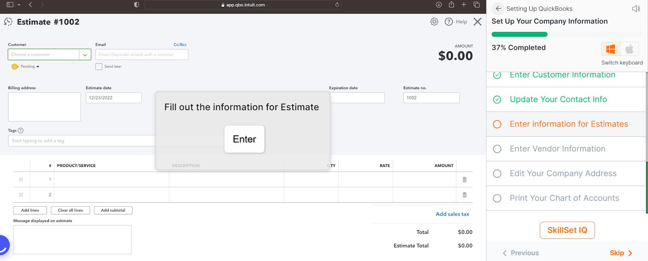Click the SkillSet IQ button
Image resolution: width=648 pixels, height=261 pixels.
567,230
